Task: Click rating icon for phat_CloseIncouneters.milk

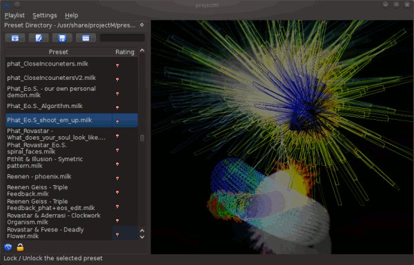Action: click(x=117, y=65)
